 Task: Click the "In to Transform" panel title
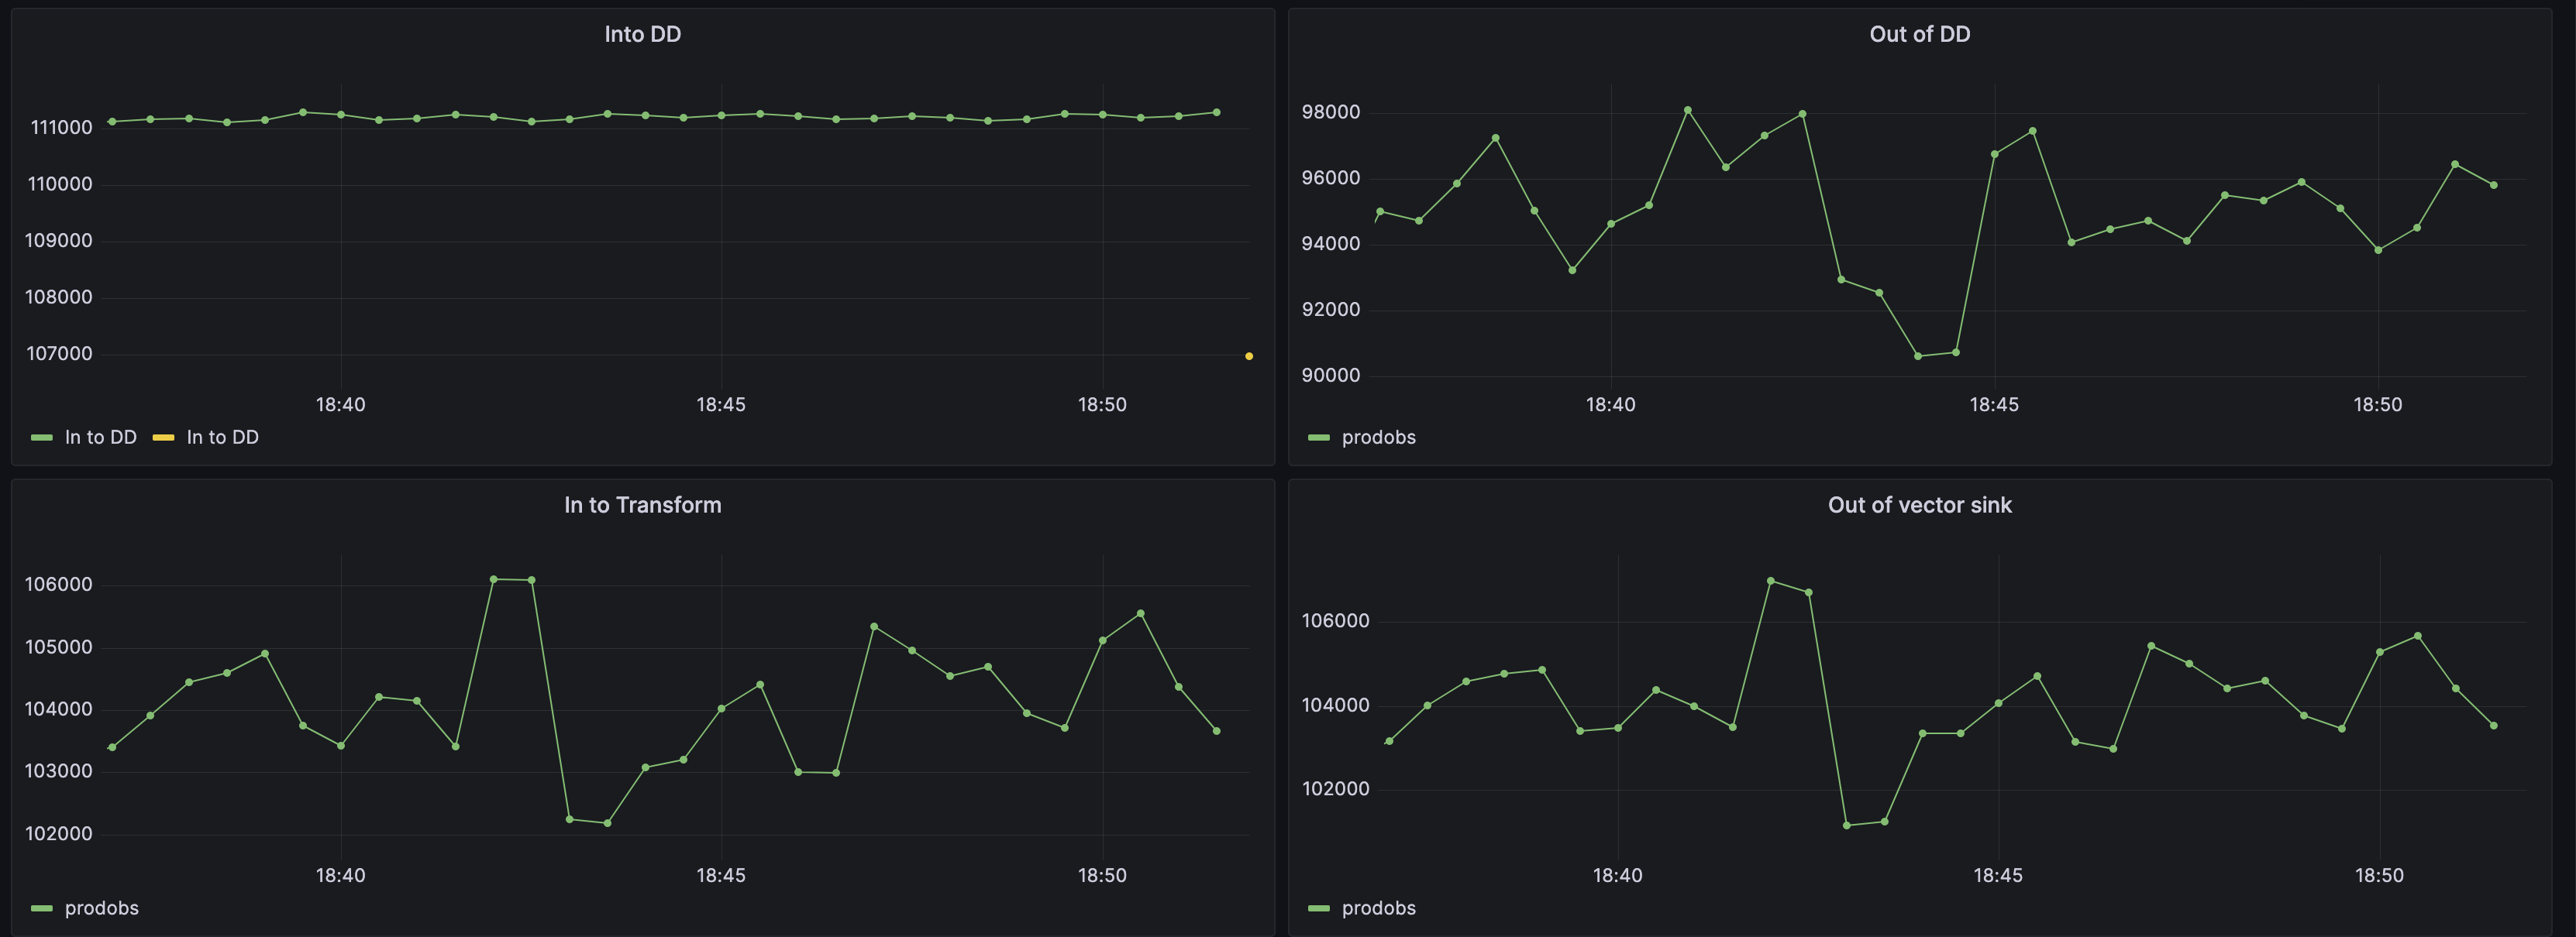click(643, 504)
